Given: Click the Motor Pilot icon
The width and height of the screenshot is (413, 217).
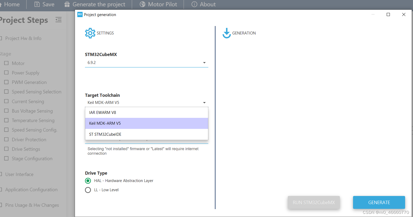Looking at the screenshot, I should click(143, 4).
